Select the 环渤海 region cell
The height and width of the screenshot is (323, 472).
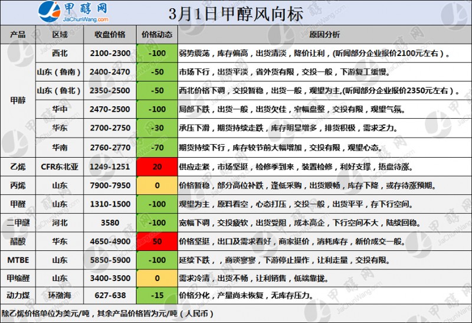(60, 296)
